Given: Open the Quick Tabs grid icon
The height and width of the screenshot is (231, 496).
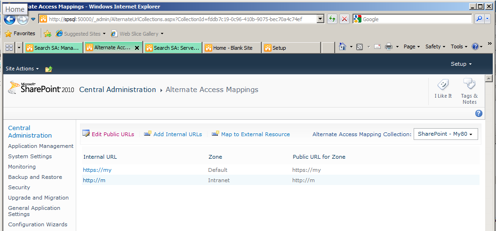Looking at the screenshot, I should (x=9, y=47).
